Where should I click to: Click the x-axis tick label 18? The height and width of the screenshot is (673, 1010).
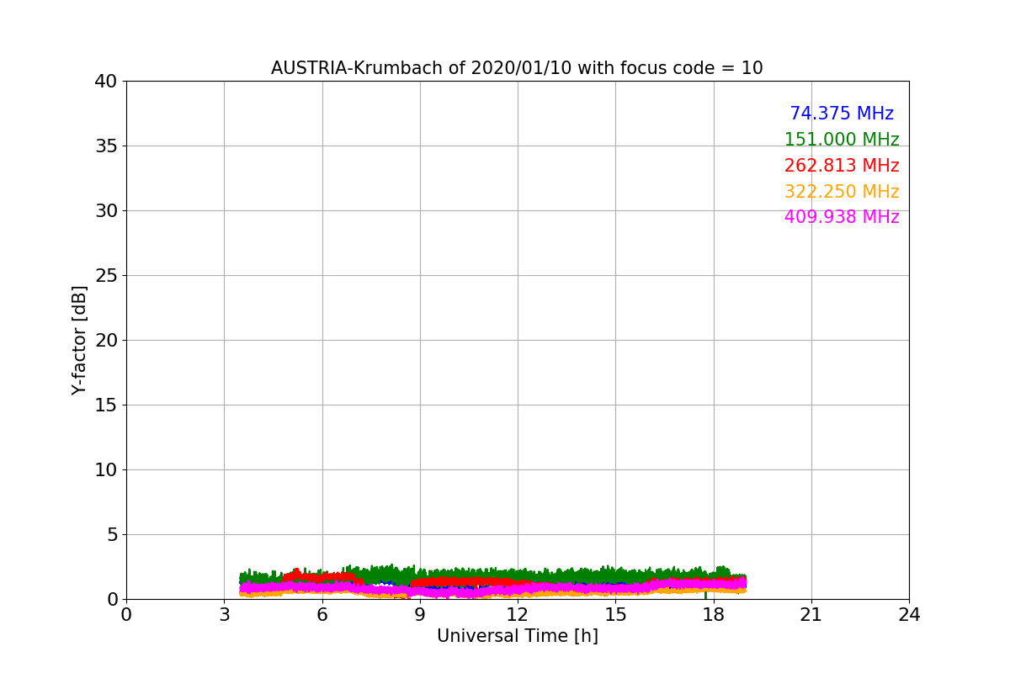click(714, 615)
